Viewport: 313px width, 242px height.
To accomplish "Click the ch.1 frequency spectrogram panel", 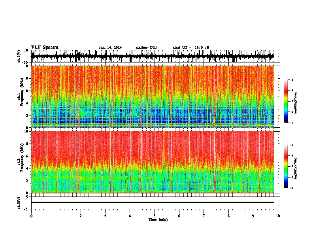I will pos(153,96).
